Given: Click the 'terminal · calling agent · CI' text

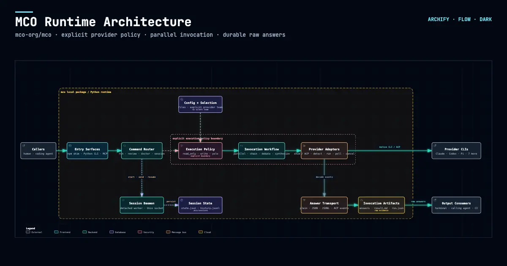Looking at the screenshot, I should click(456, 208).
